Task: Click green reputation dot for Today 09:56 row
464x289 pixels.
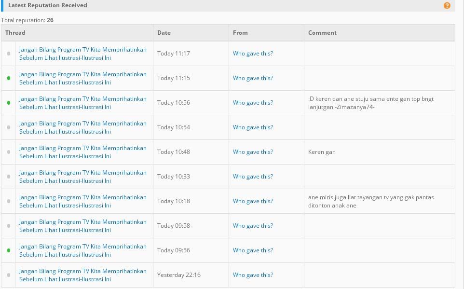Action: tap(9, 250)
